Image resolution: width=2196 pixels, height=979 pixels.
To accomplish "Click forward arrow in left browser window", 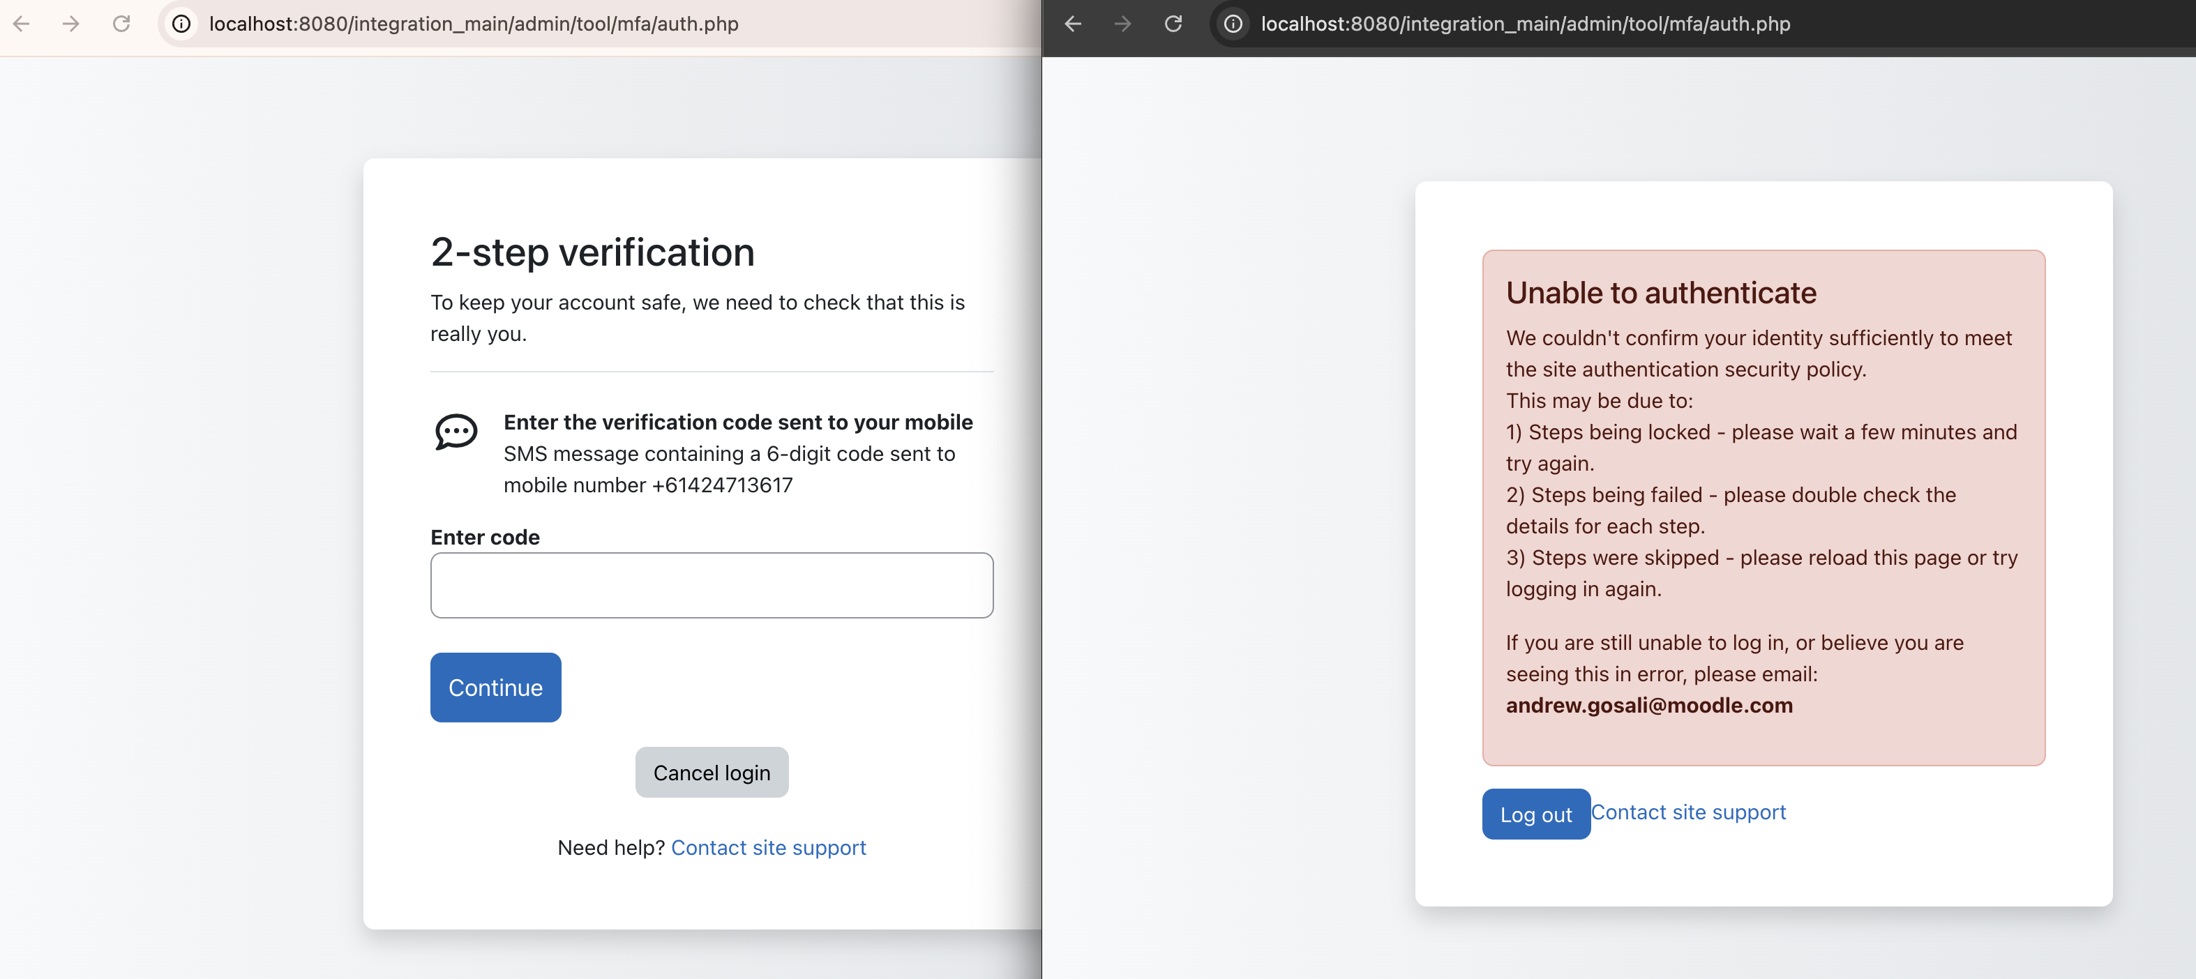I will click(x=72, y=24).
